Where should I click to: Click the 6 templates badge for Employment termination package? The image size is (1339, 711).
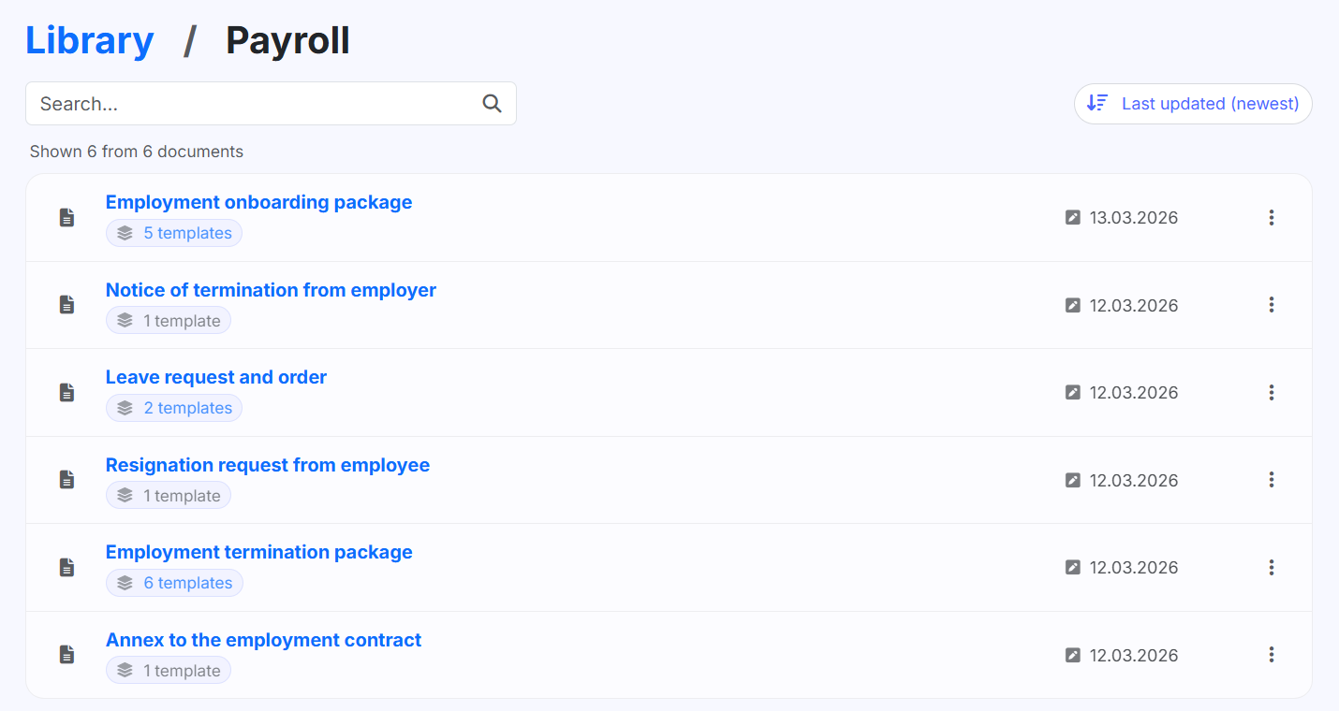tap(174, 582)
